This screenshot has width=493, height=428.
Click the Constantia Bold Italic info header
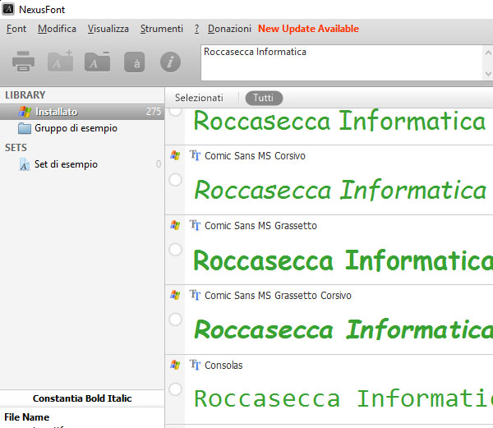pyautogui.click(x=82, y=398)
